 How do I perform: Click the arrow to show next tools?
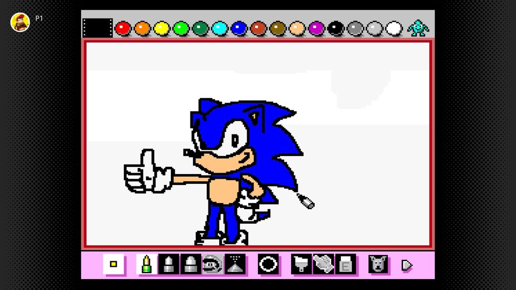click(407, 265)
